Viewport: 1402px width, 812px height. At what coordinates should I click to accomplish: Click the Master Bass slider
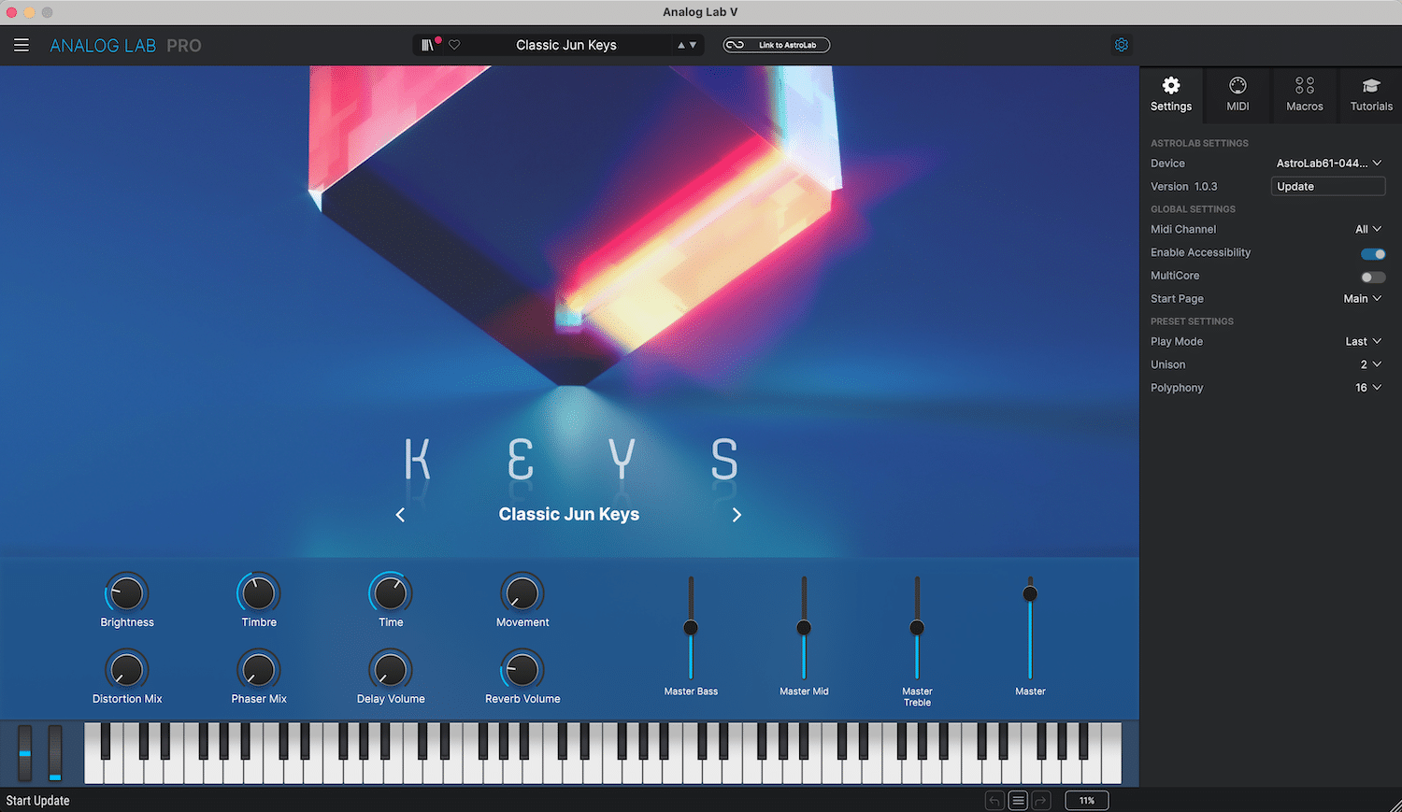tap(691, 627)
